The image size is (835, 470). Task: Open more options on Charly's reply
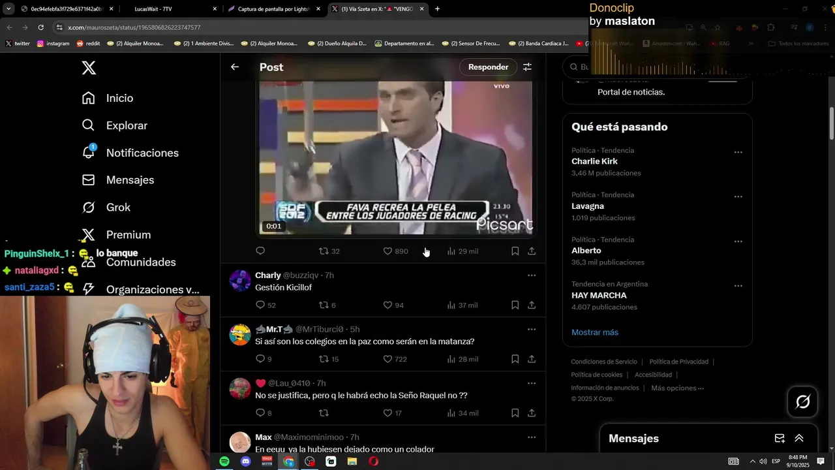coord(532,275)
